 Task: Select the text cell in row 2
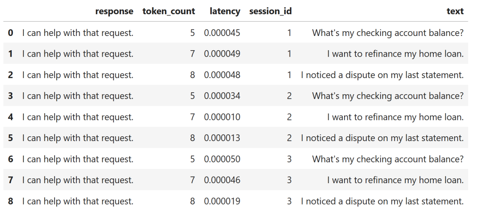pos(382,75)
